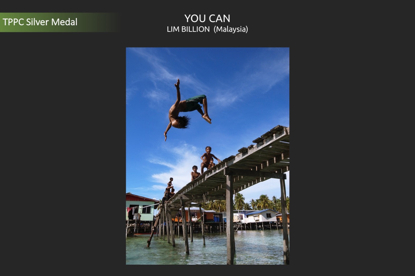Click the thick foreground pier post
415x276 pixels.
click(230, 220)
